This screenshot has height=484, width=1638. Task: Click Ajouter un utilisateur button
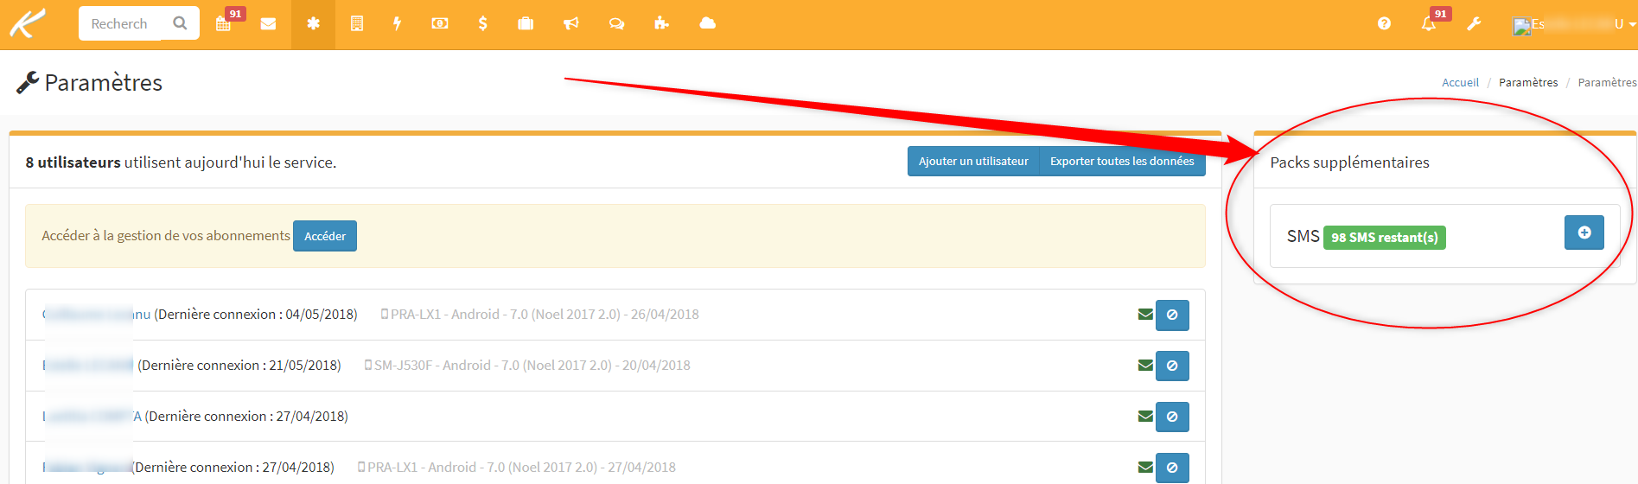[x=973, y=162]
